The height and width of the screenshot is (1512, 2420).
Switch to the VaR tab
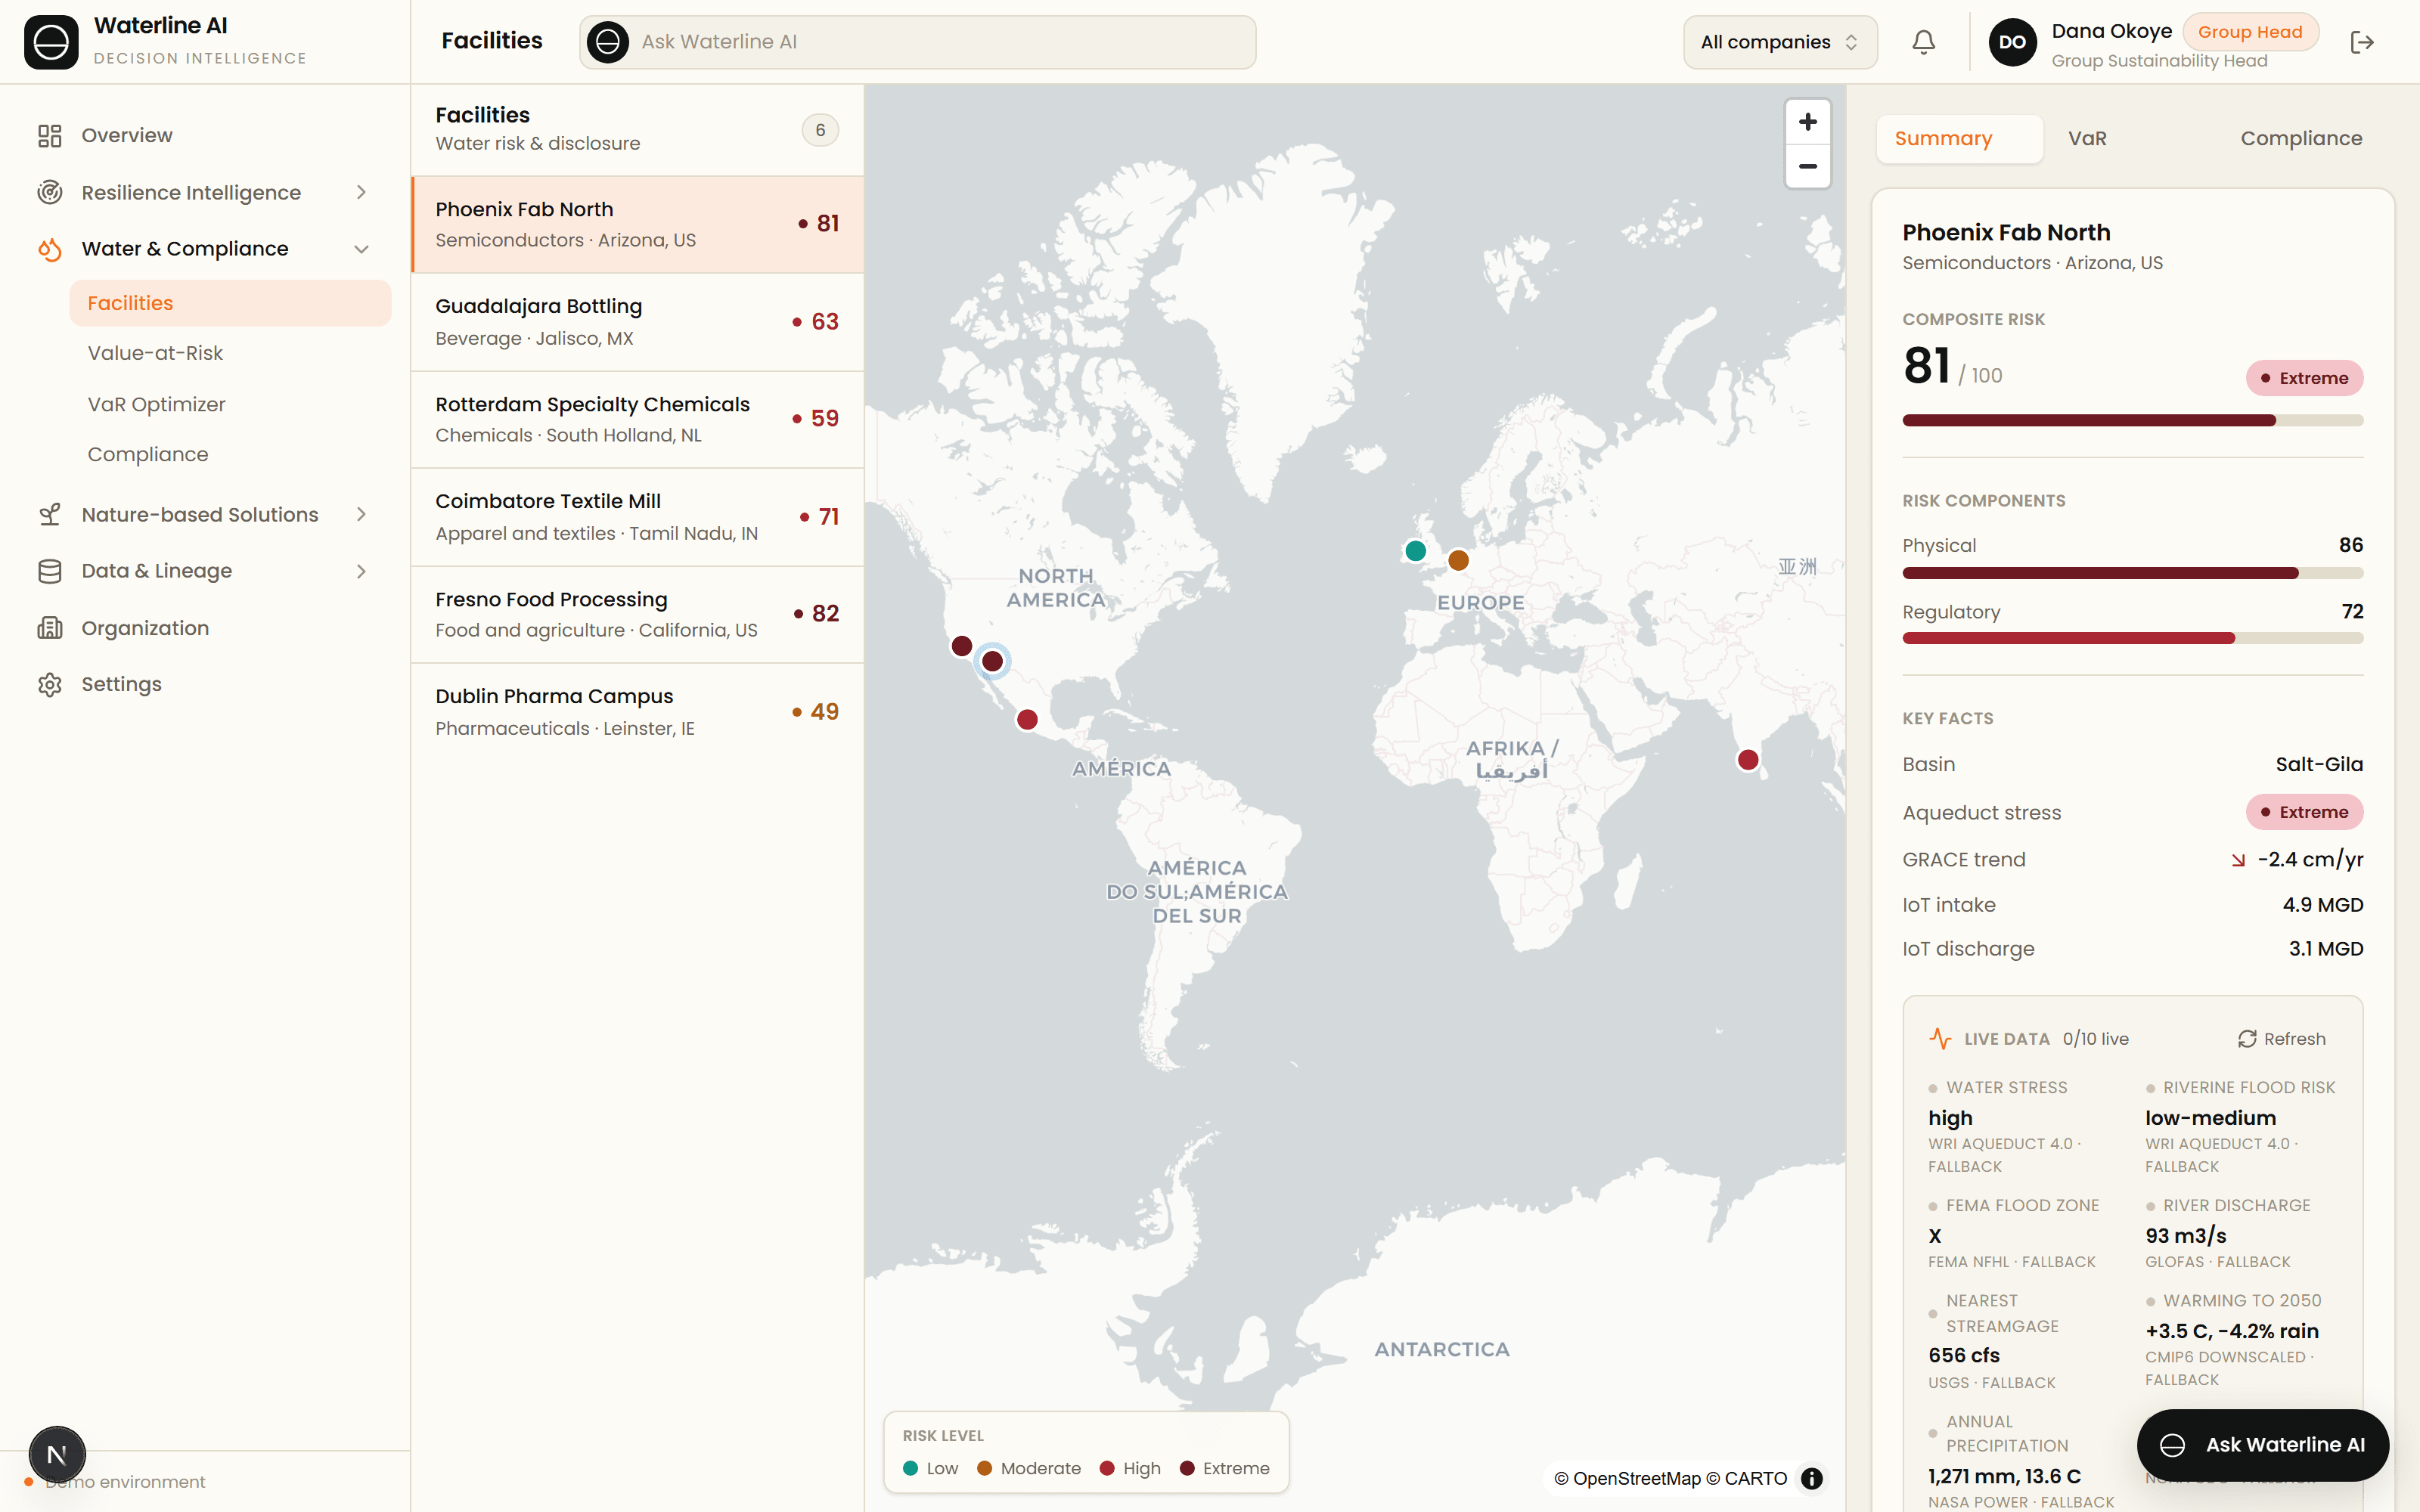click(2087, 139)
